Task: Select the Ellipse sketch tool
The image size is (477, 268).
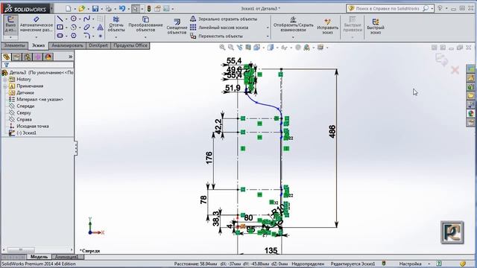Action: pyautogui.click(x=86, y=28)
